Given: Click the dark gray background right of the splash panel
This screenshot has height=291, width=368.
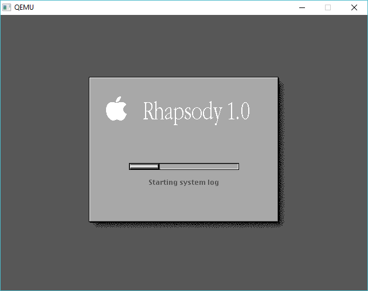Looking at the screenshot, I should click(x=324, y=149).
